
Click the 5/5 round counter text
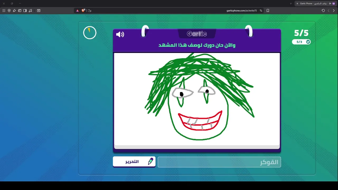(301, 33)
